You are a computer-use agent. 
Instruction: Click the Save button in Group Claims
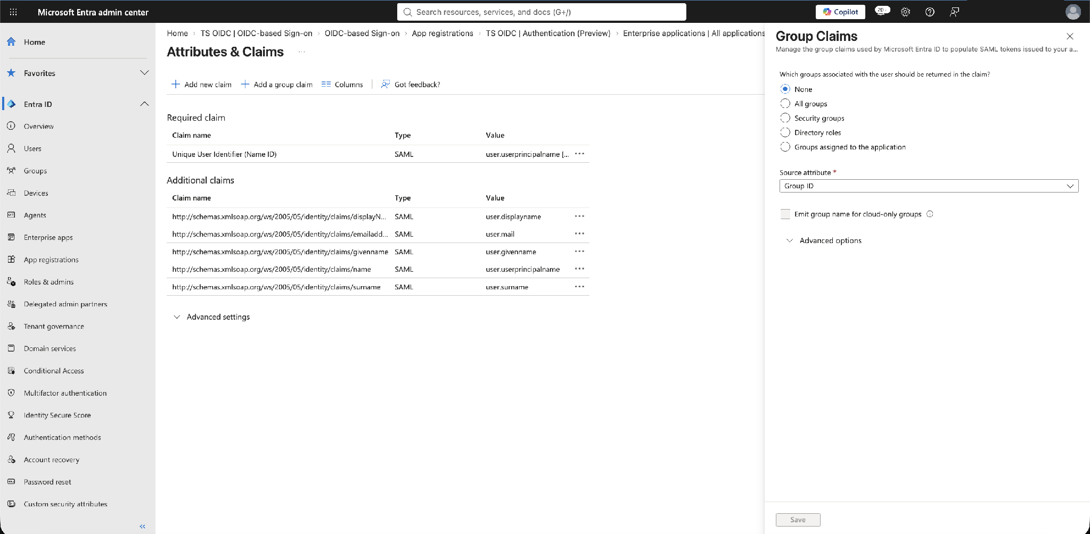click(798, 520)
